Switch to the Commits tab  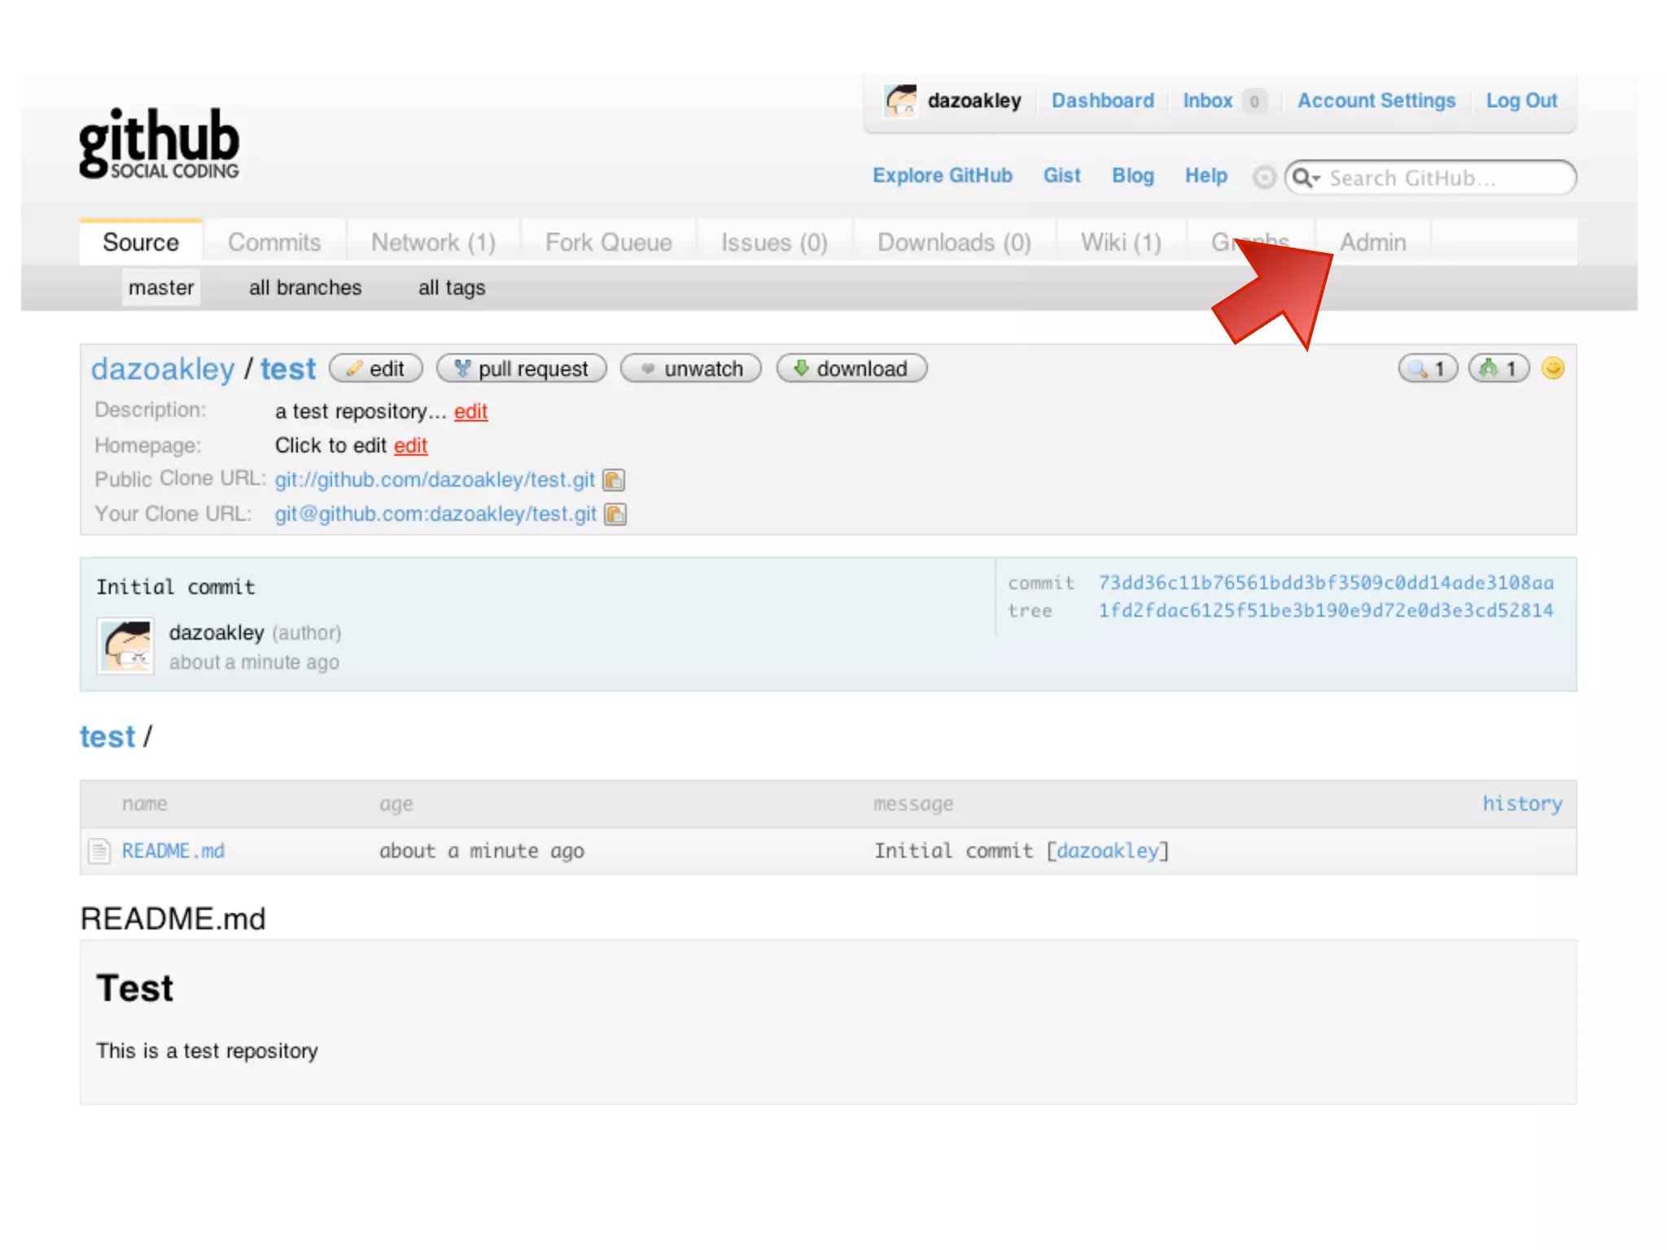[x=274, y=243]
